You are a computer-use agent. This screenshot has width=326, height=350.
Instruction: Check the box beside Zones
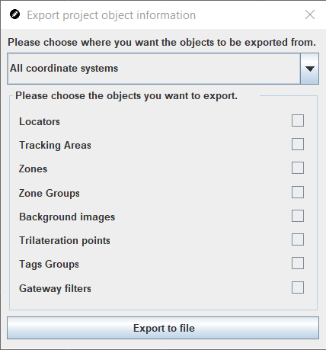[x=298, y=168]
